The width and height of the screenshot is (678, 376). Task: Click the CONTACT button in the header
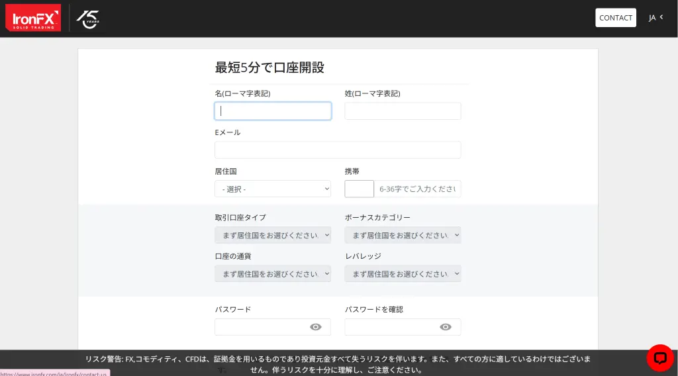tap(615, 18)
